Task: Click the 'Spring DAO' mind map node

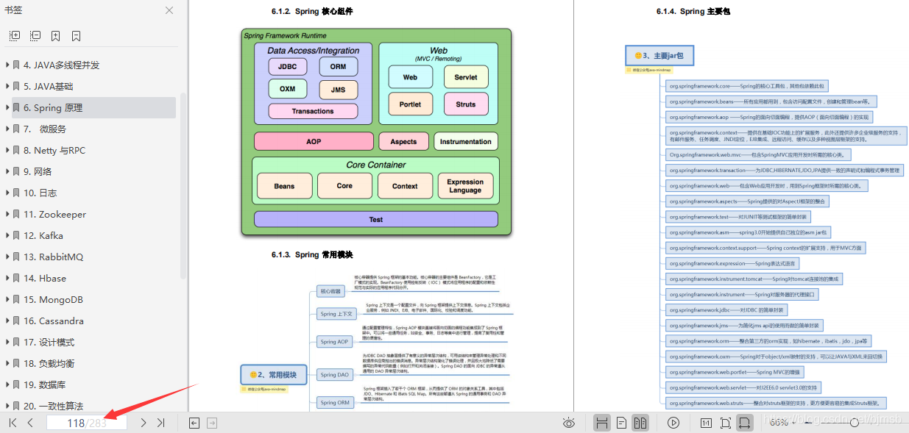Action: 335,375
